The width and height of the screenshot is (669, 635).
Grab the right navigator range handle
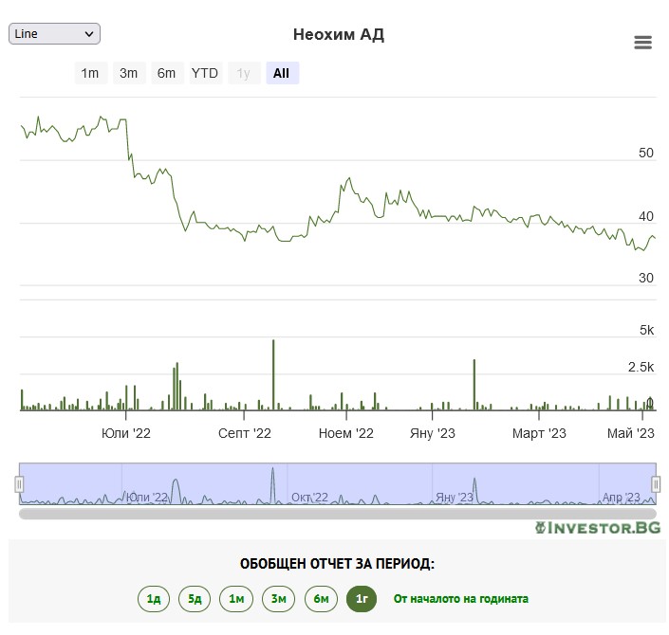click(656, 484)
